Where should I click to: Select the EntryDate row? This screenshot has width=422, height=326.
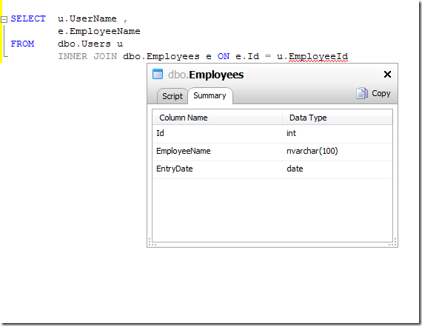click(272, 169)
